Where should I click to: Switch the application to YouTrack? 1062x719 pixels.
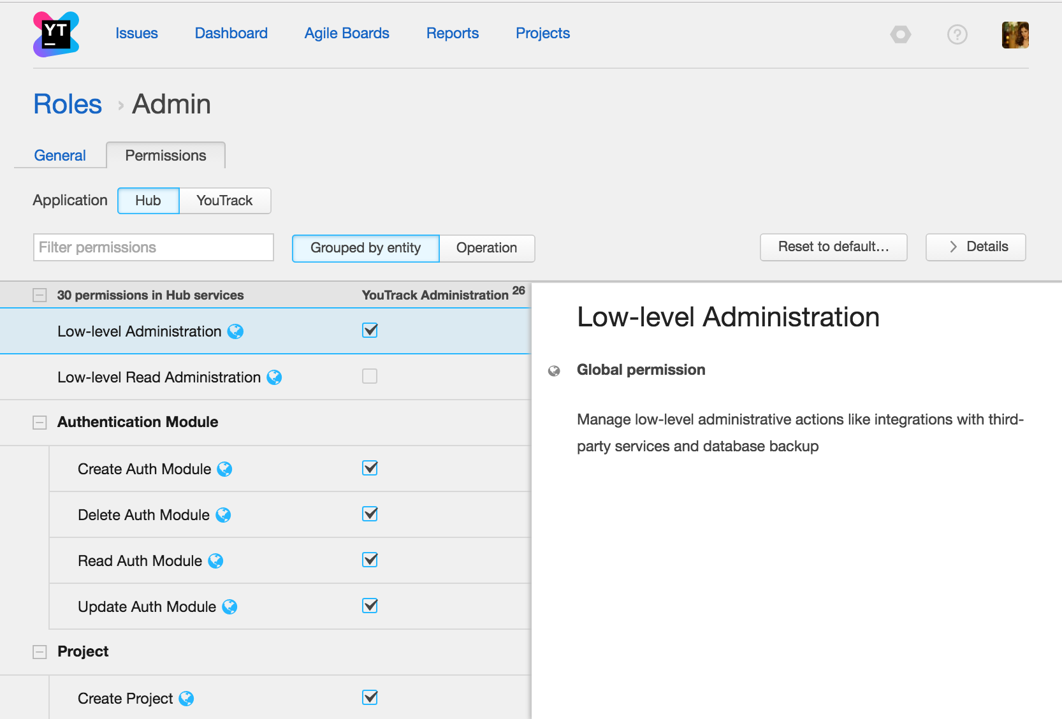click(x=224, y=201)
